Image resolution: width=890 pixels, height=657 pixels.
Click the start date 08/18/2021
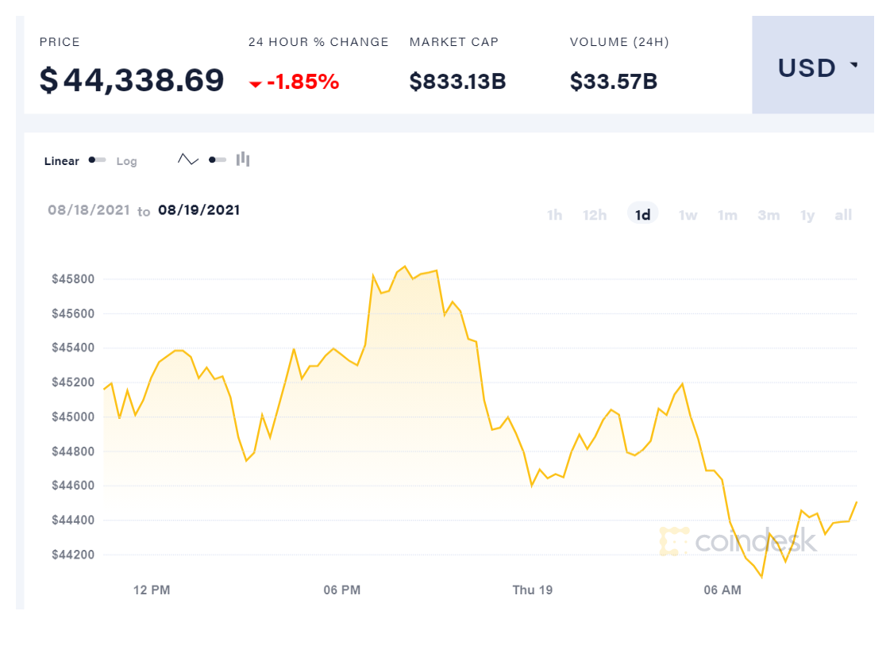(x=88, y=210)
